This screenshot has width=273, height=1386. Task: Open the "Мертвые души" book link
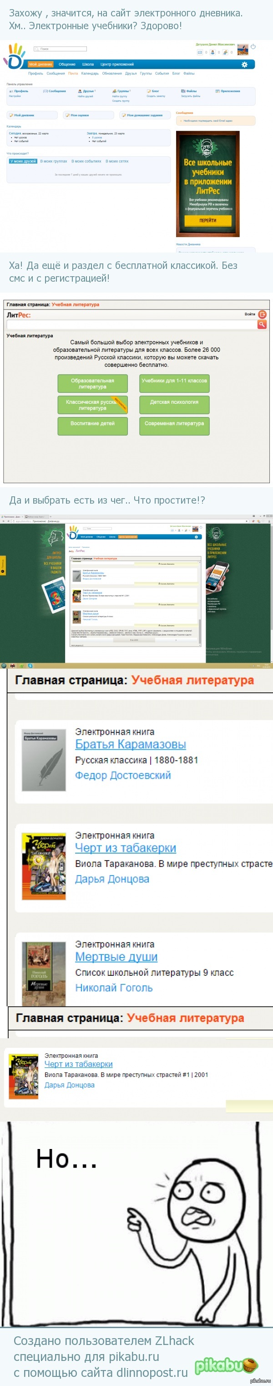tap(116, 957)
